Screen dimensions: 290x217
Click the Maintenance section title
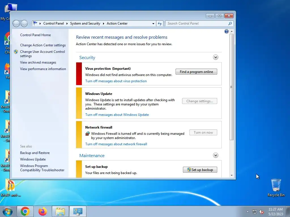pos(92,156)
